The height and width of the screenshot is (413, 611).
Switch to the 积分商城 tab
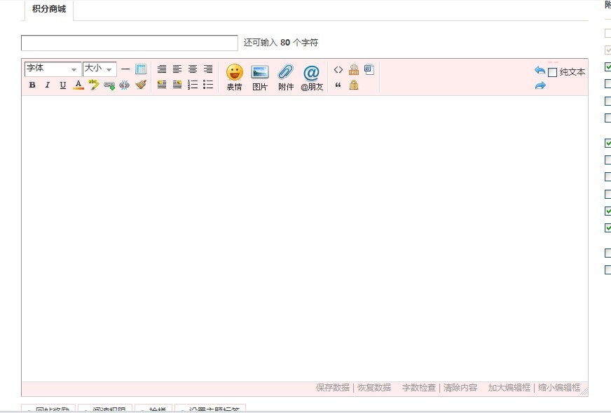tap(49, 9)
